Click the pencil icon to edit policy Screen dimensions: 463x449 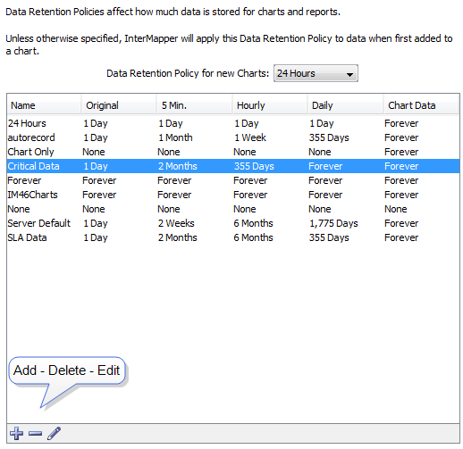(54, 433)
